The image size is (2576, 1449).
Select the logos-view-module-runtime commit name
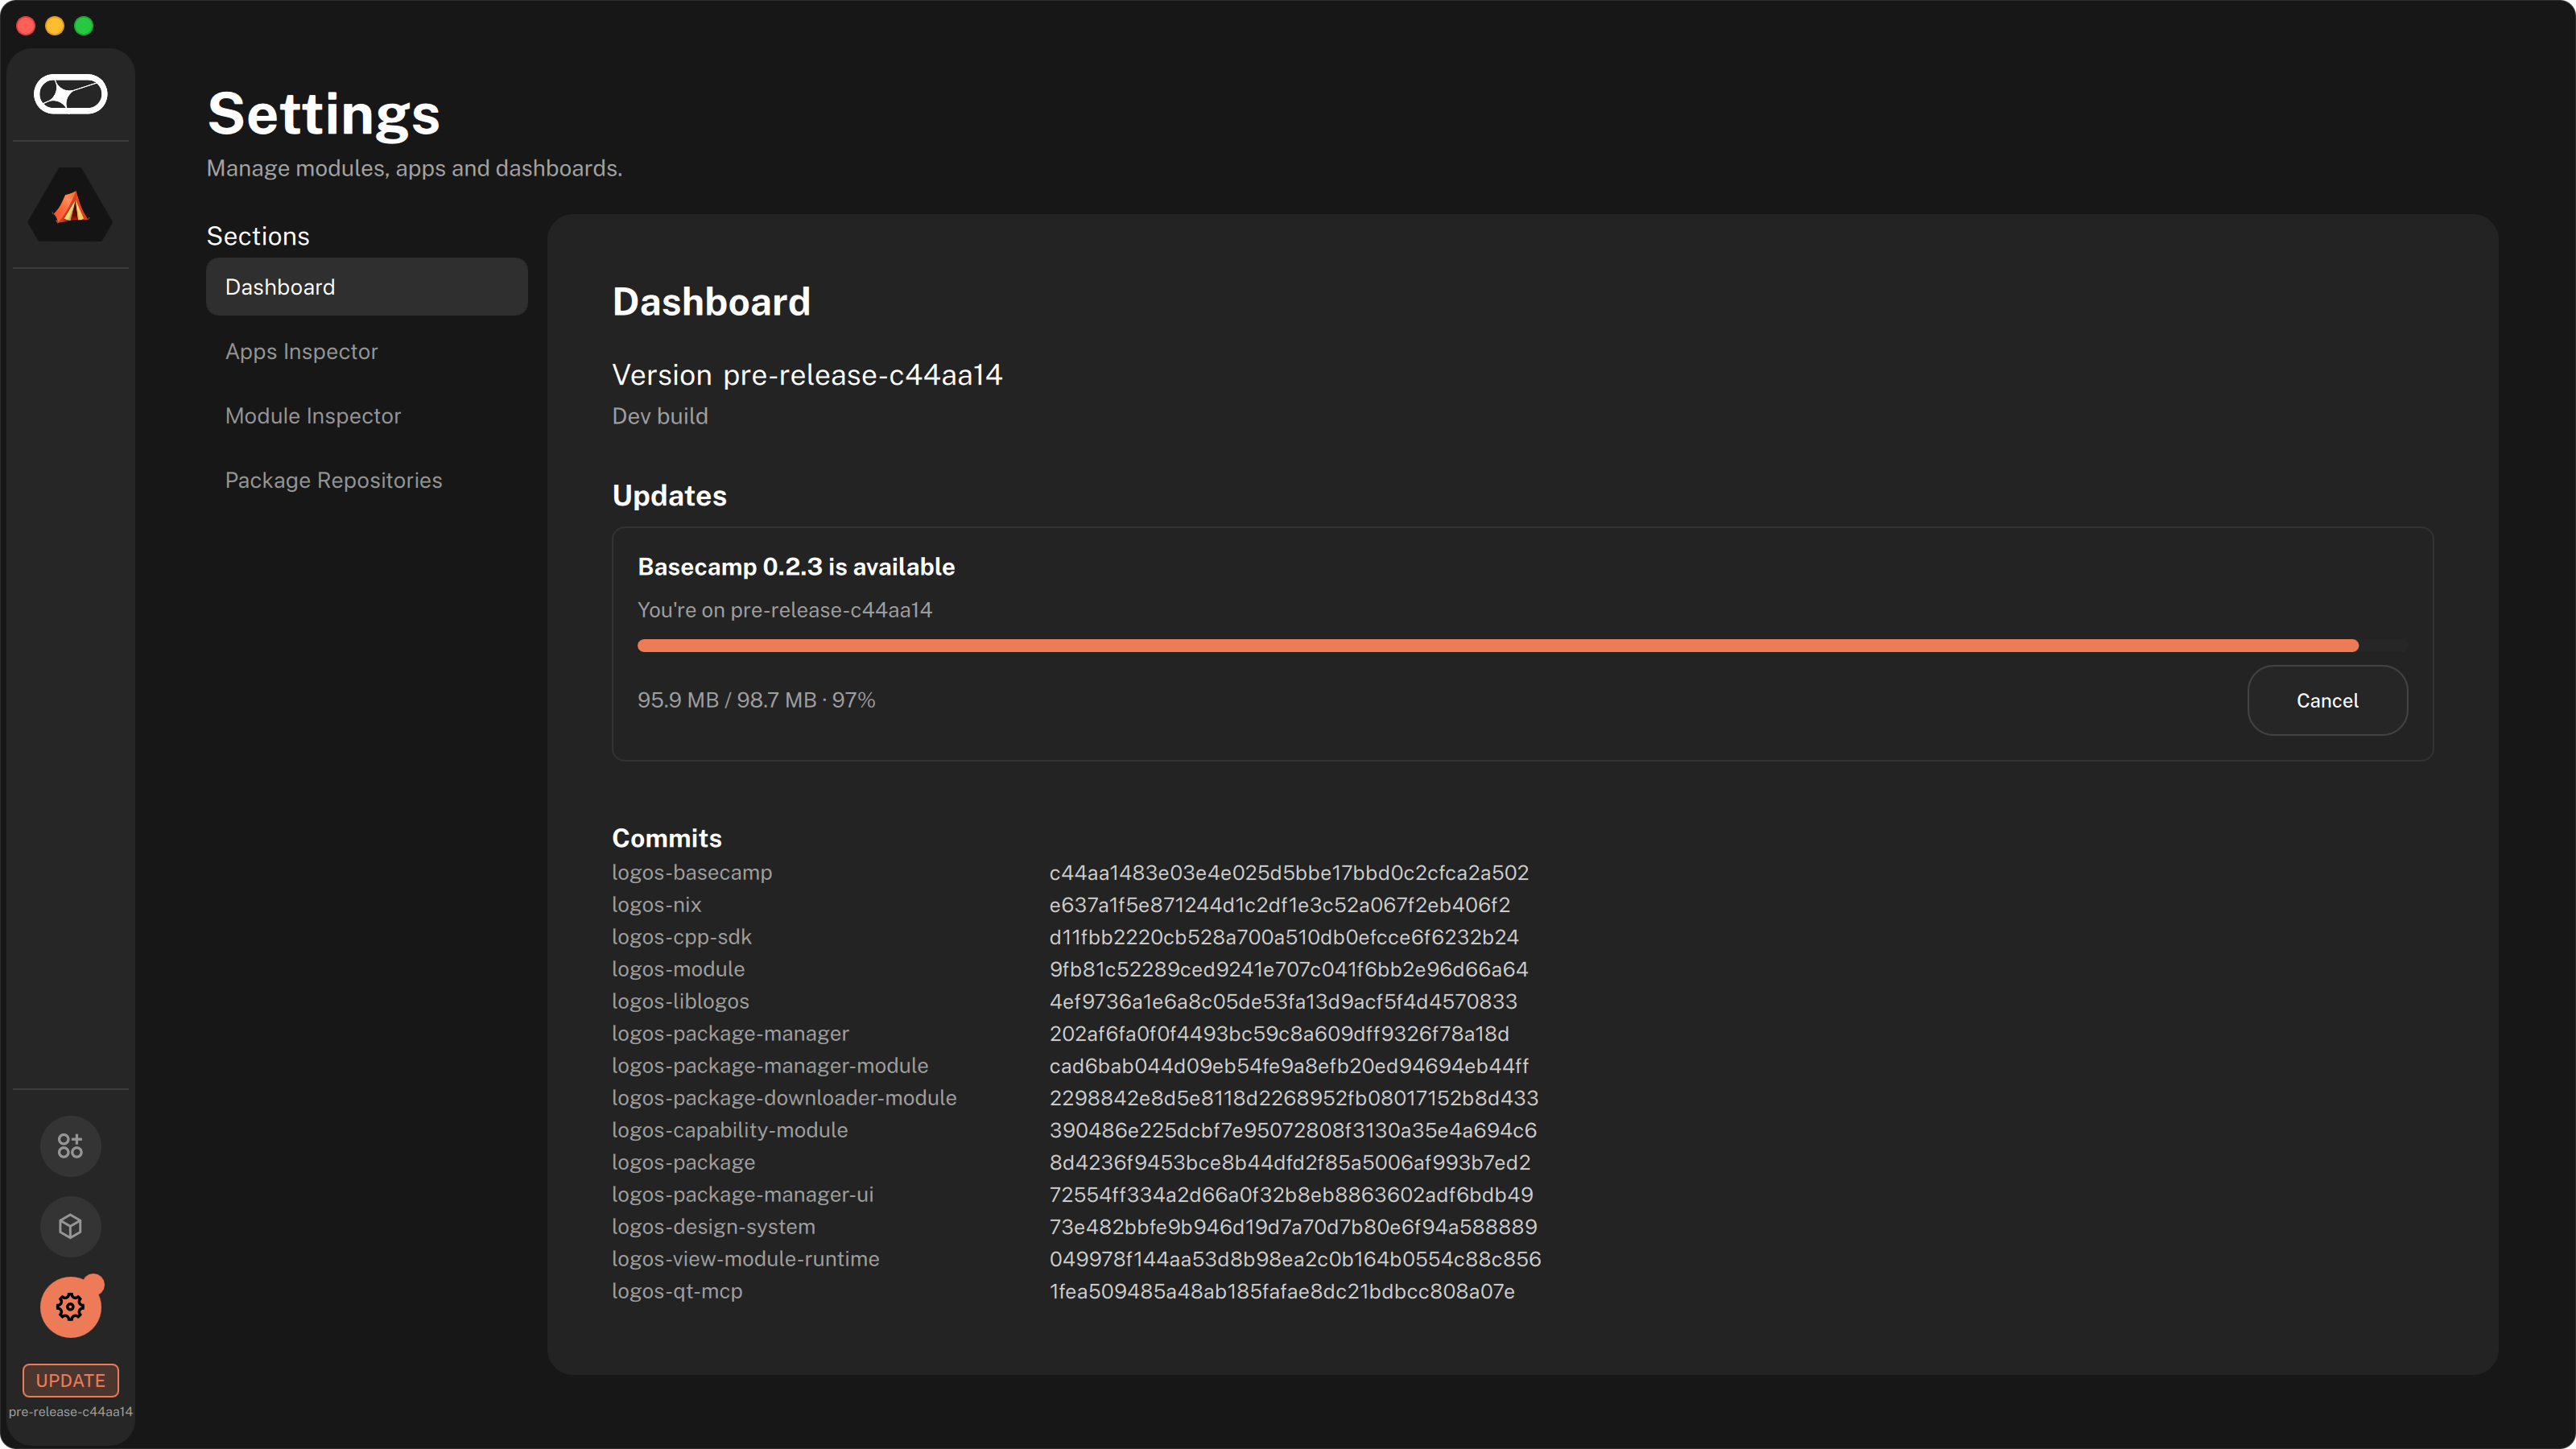pos(746,1259)
